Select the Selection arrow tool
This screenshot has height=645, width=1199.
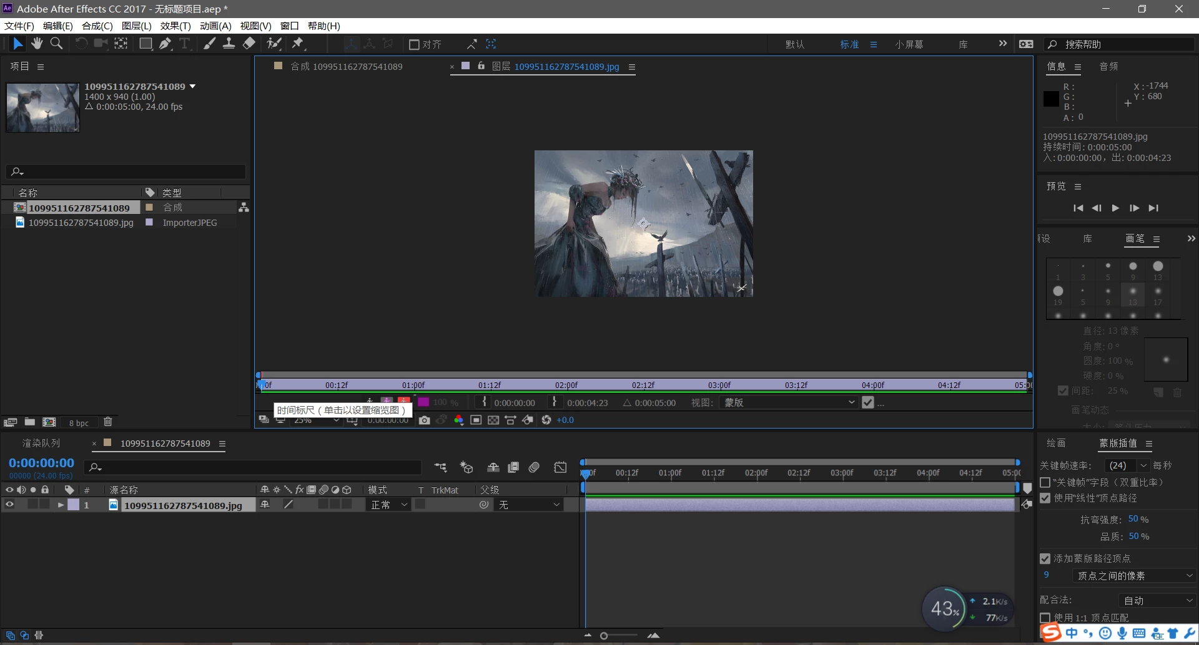click(x=17, y=44)
